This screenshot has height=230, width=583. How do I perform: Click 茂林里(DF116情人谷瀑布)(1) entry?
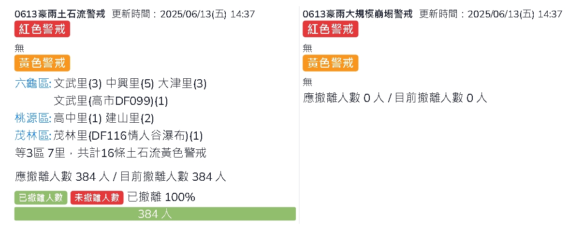(129, 136)
